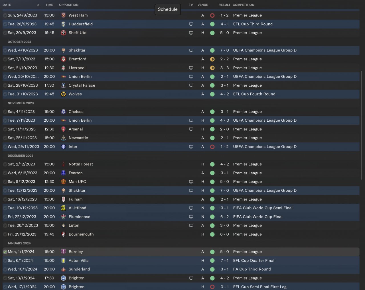Open the Fluminense club link

pos(79,217)
